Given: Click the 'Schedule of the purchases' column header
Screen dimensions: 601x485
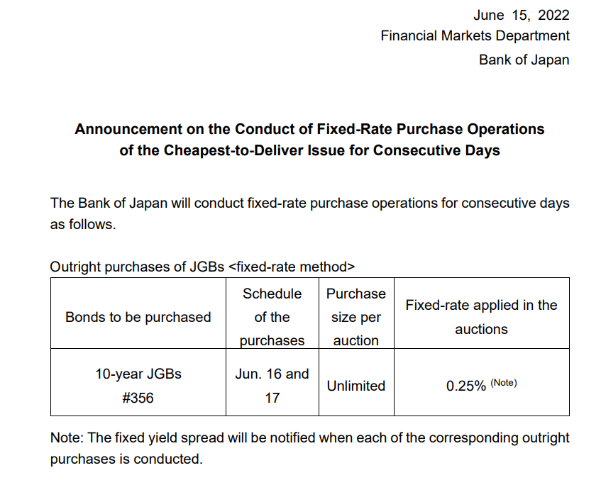Looking at the screenshot, I should point(272,317).
